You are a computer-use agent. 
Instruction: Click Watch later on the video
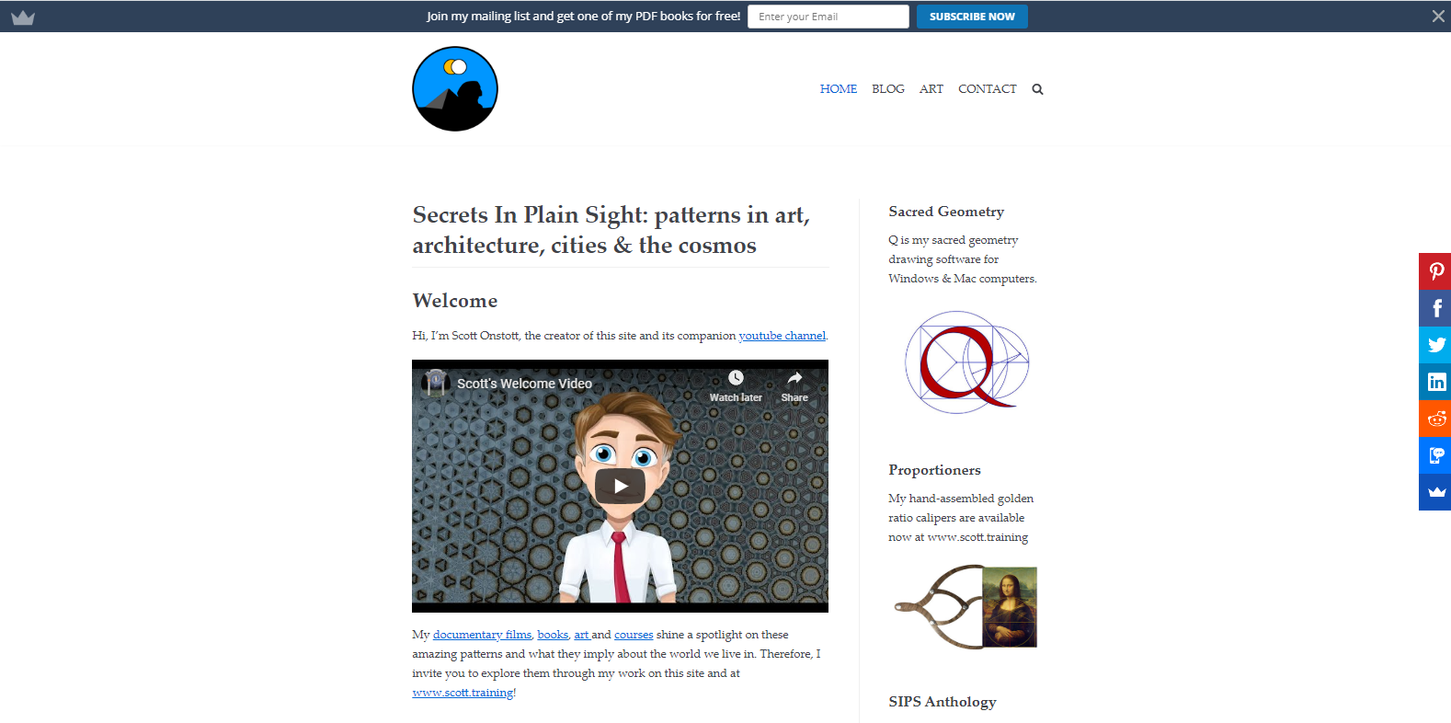736,386
